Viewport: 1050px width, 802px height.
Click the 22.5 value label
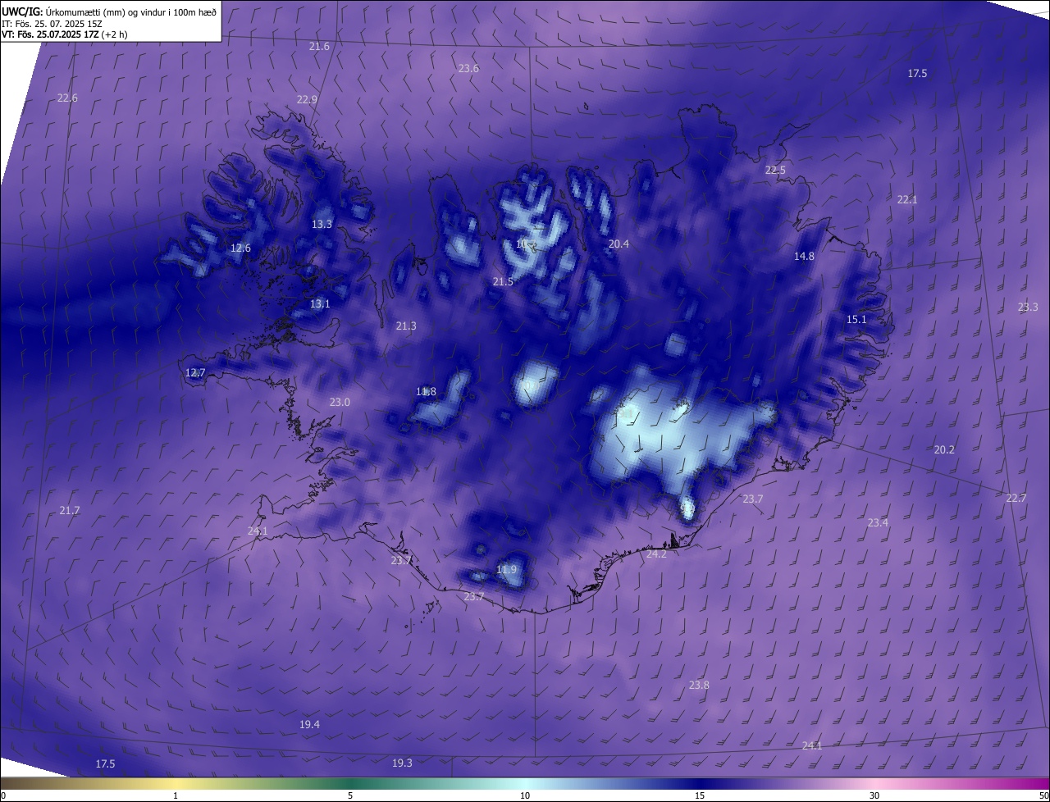tap(775, 171)
